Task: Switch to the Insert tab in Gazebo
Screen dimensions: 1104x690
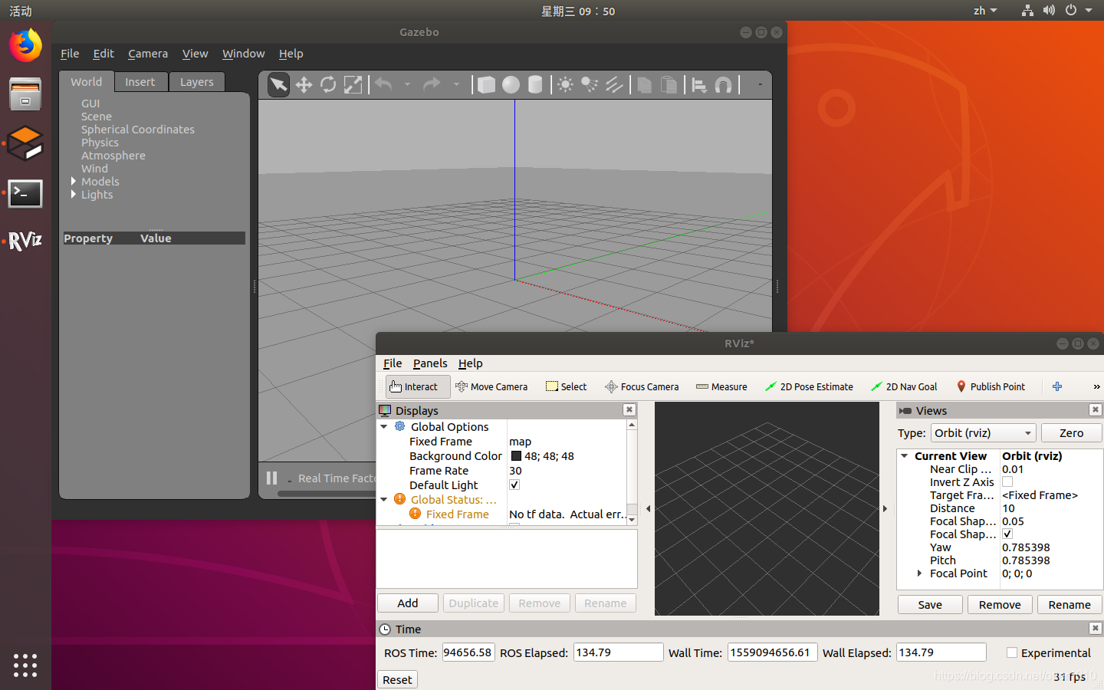Action: pyautogui.click(x=140, y=82)
